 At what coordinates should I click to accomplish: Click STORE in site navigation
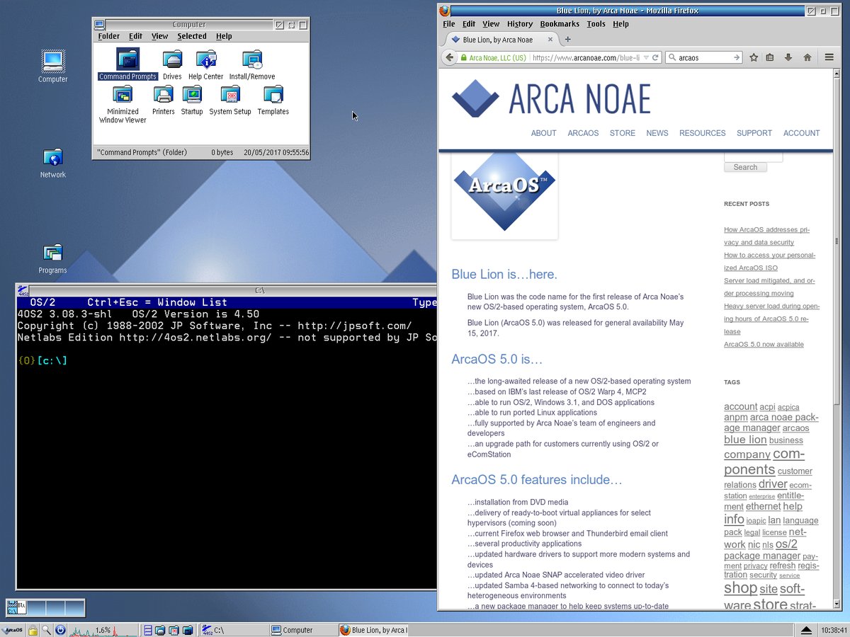point(623,133)
